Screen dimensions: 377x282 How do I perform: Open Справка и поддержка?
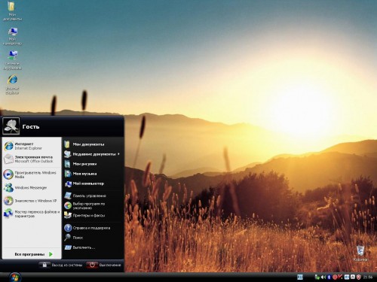point(92,228)
